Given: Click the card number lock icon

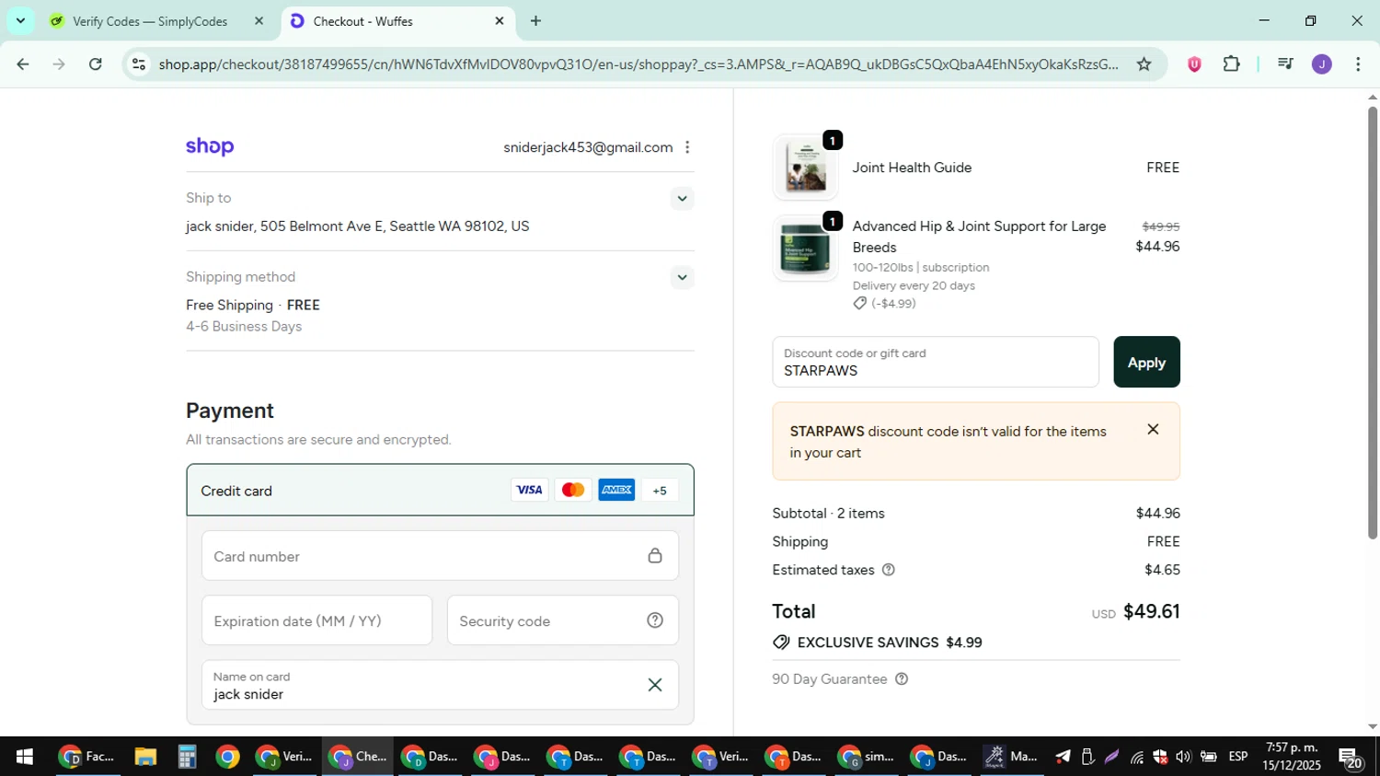Looking at the screenshot, I should [x=655, y=555].
